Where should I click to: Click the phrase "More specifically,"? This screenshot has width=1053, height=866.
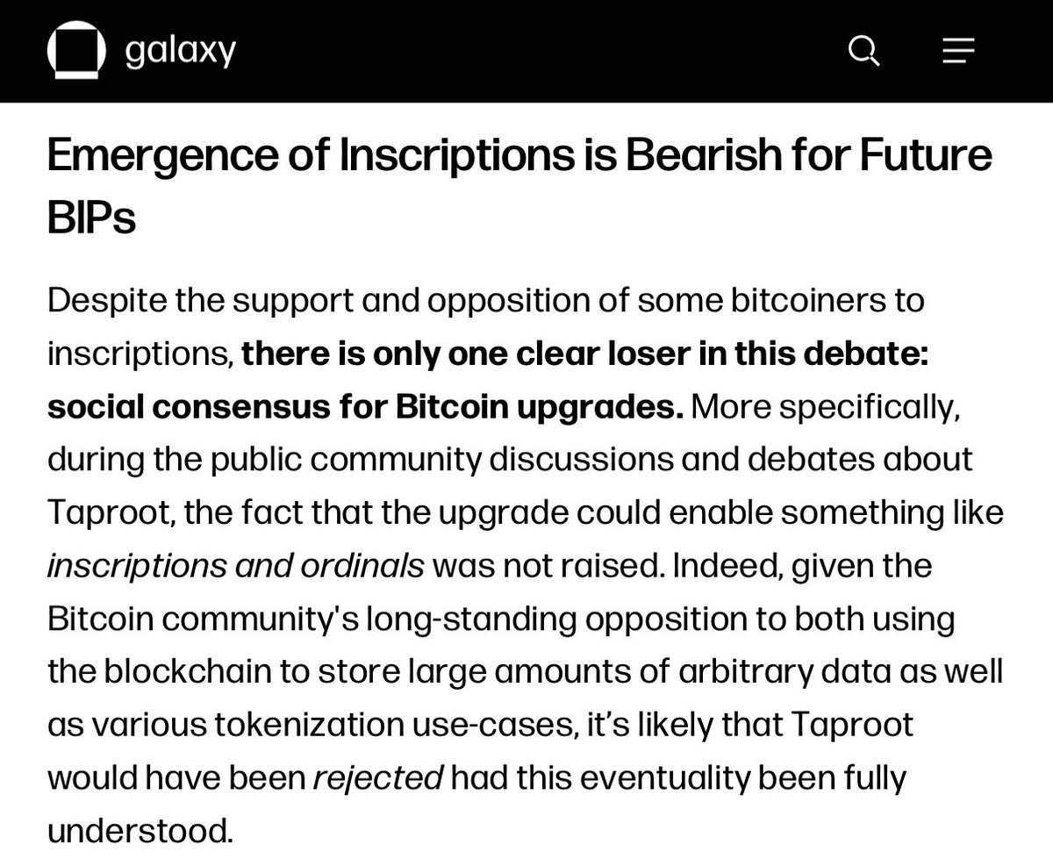[x=826, y=407]
